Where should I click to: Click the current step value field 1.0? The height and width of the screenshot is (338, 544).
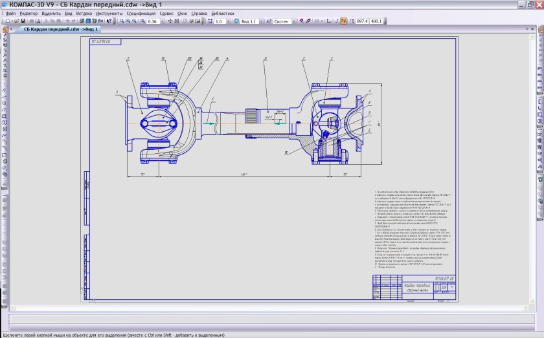tap(218, 21)
